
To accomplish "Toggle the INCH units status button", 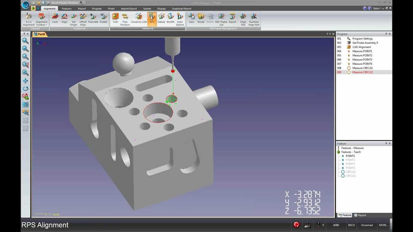I will 351,225.
